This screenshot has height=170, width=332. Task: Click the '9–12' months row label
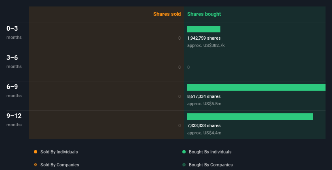(x=14, y=116)
